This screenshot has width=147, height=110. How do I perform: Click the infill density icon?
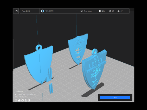coord(100,11)
